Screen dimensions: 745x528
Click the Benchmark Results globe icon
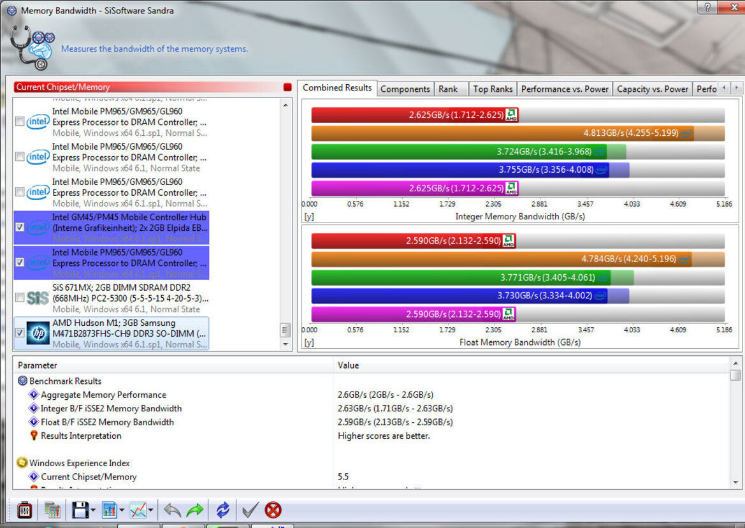pos(22,381)
